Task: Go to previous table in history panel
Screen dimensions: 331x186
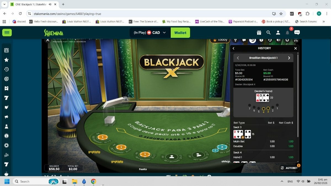Action: (238, 58)
